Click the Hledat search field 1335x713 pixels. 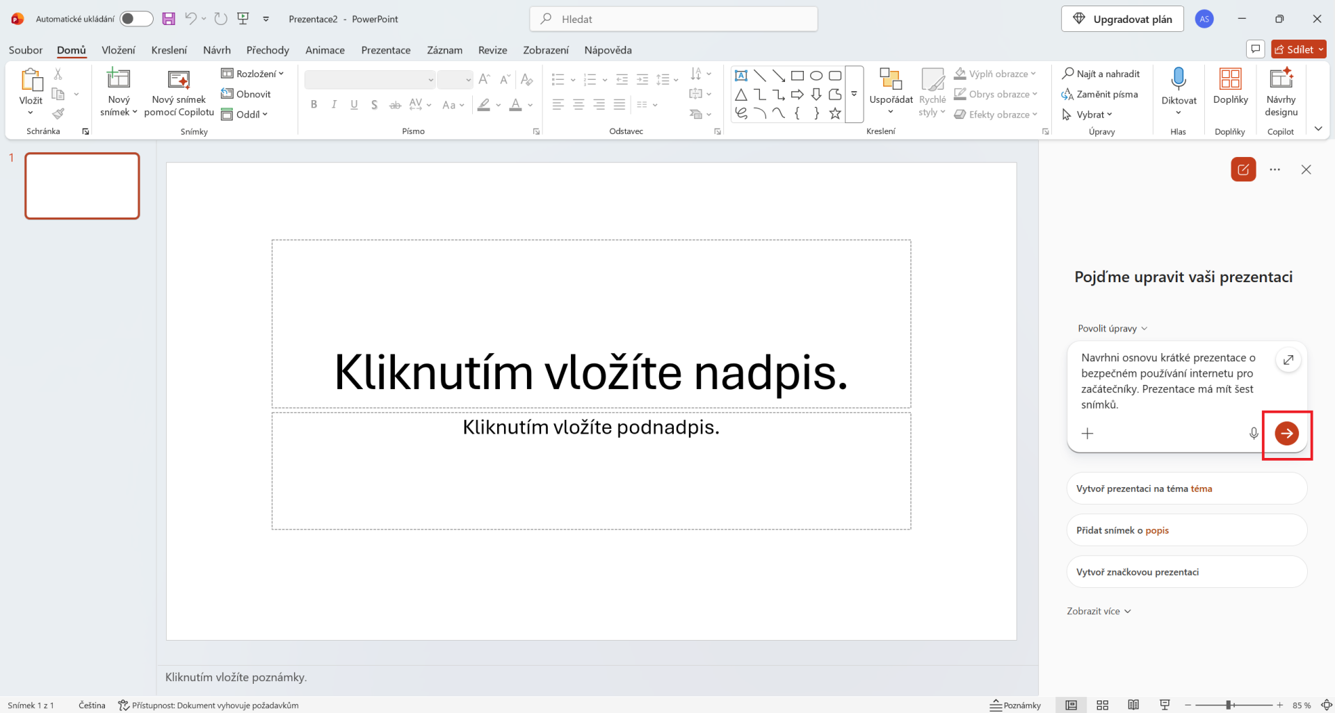(x=674, y=19)
